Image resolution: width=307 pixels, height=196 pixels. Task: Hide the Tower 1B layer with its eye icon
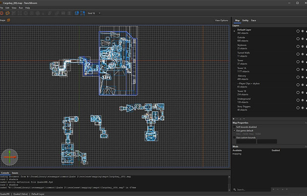(303, 93)
